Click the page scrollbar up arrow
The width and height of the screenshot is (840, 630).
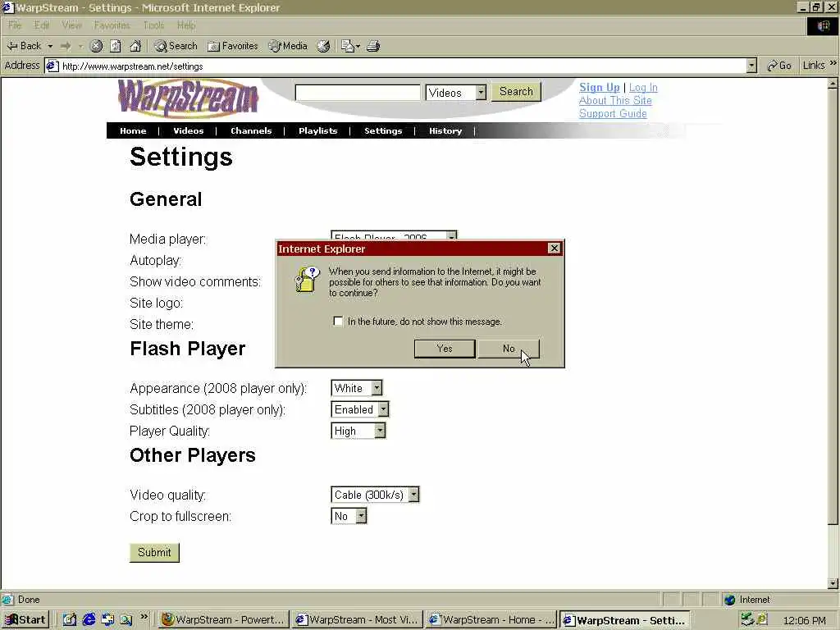pos(833,84)
